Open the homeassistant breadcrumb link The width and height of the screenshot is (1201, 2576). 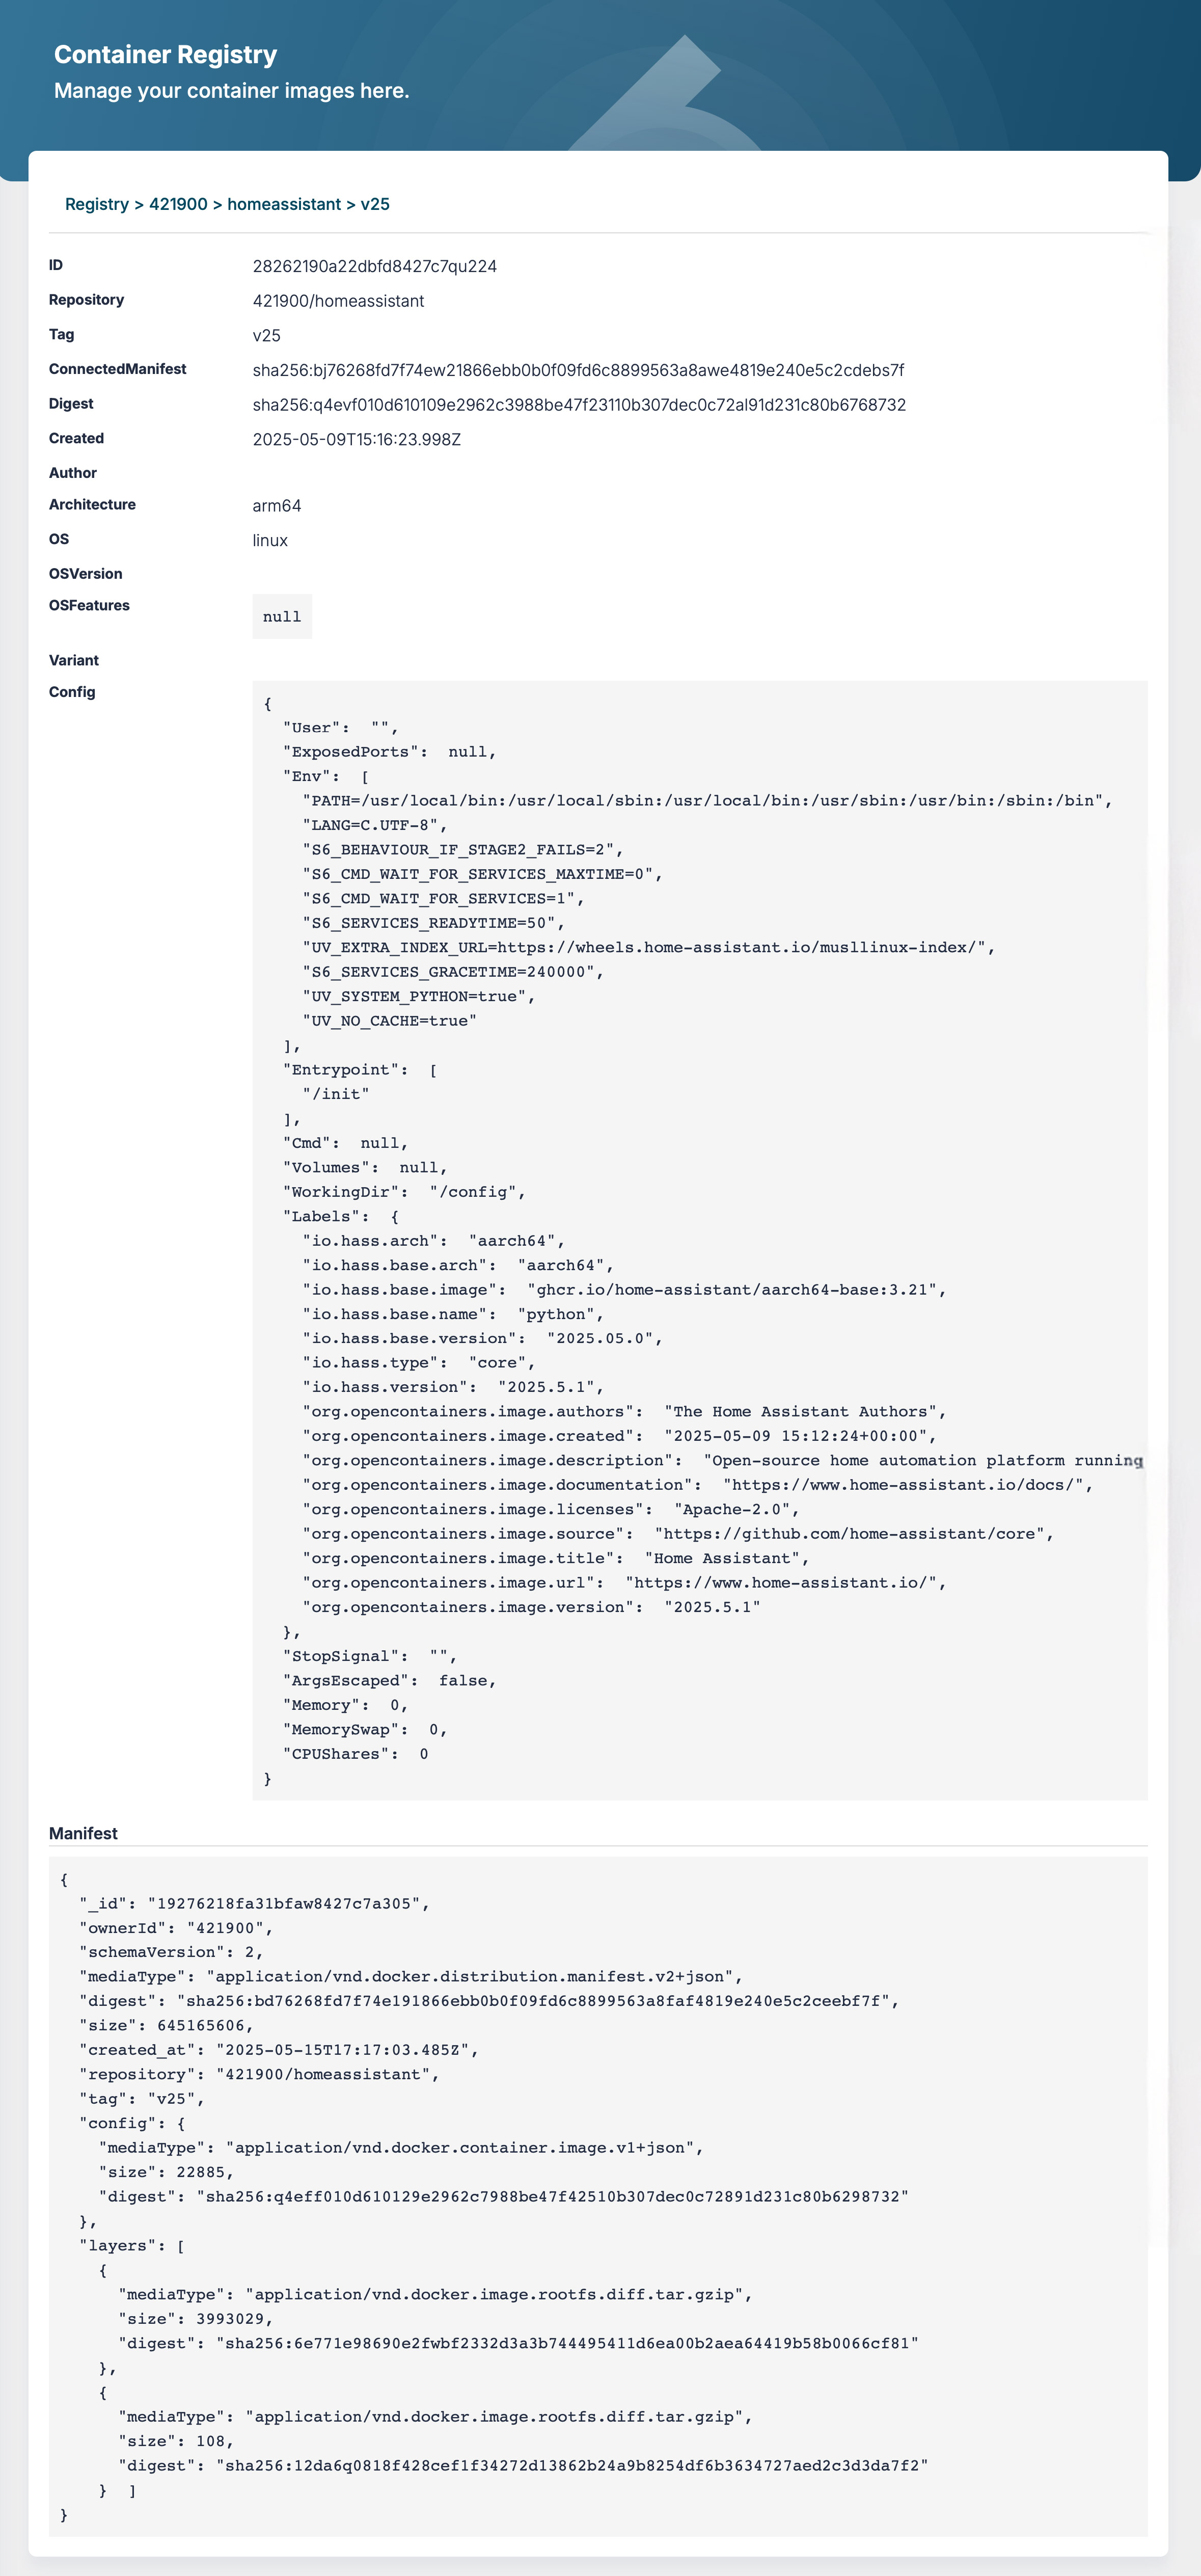tap(284, 204)
